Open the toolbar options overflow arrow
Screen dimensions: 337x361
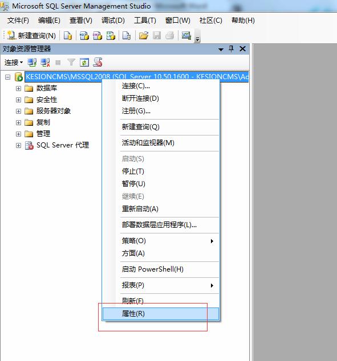(x=197, y=40)
